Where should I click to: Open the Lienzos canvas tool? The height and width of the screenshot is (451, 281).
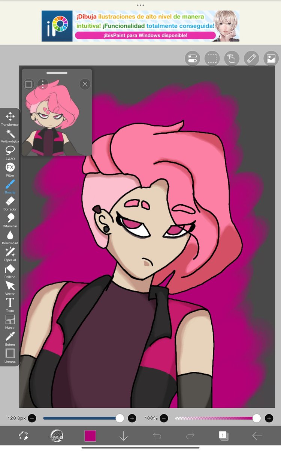coord(10,356)
